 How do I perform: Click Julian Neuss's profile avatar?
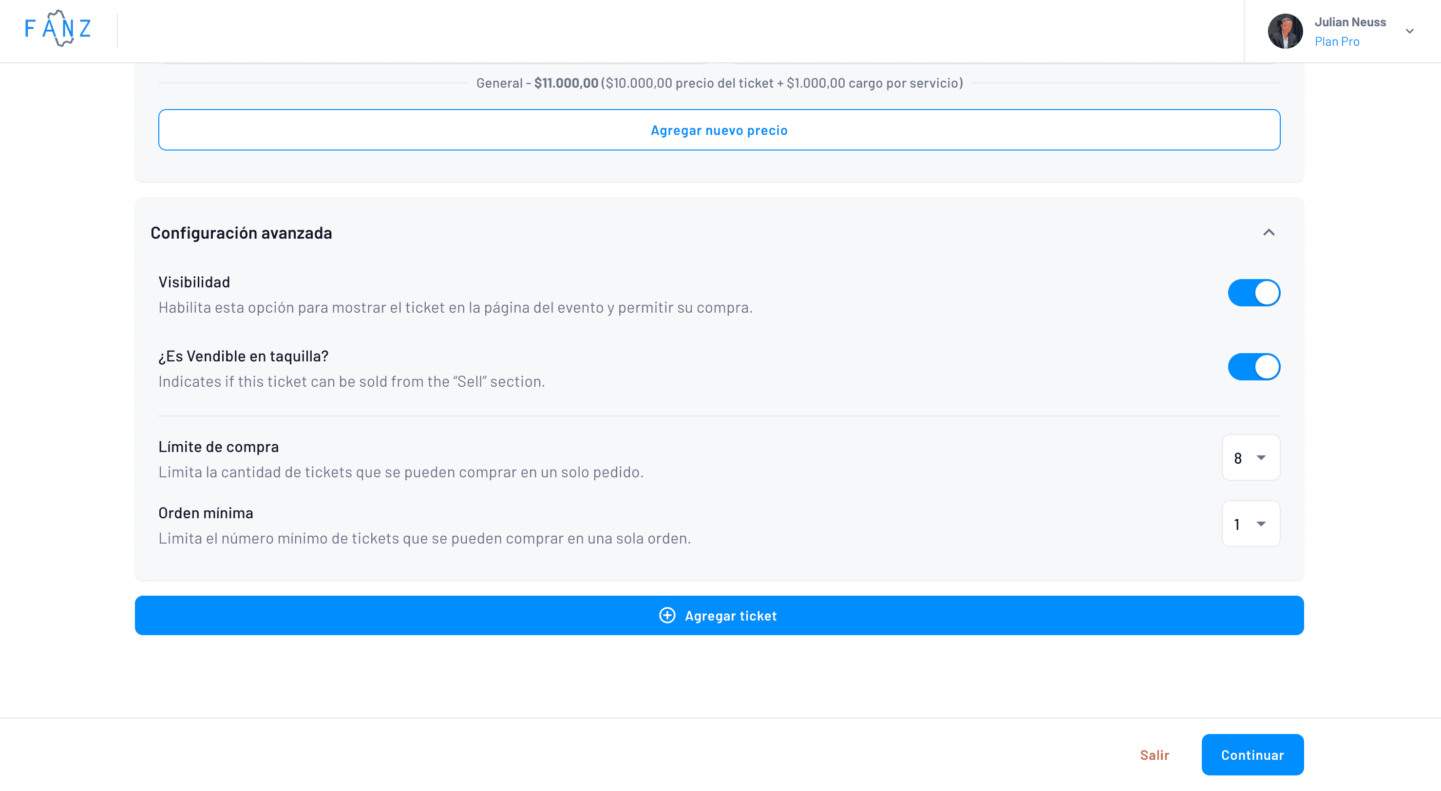pyautogui.click(x=1285, y=31)
